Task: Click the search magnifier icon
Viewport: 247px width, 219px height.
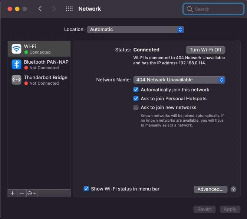Action: pos(190,9)
